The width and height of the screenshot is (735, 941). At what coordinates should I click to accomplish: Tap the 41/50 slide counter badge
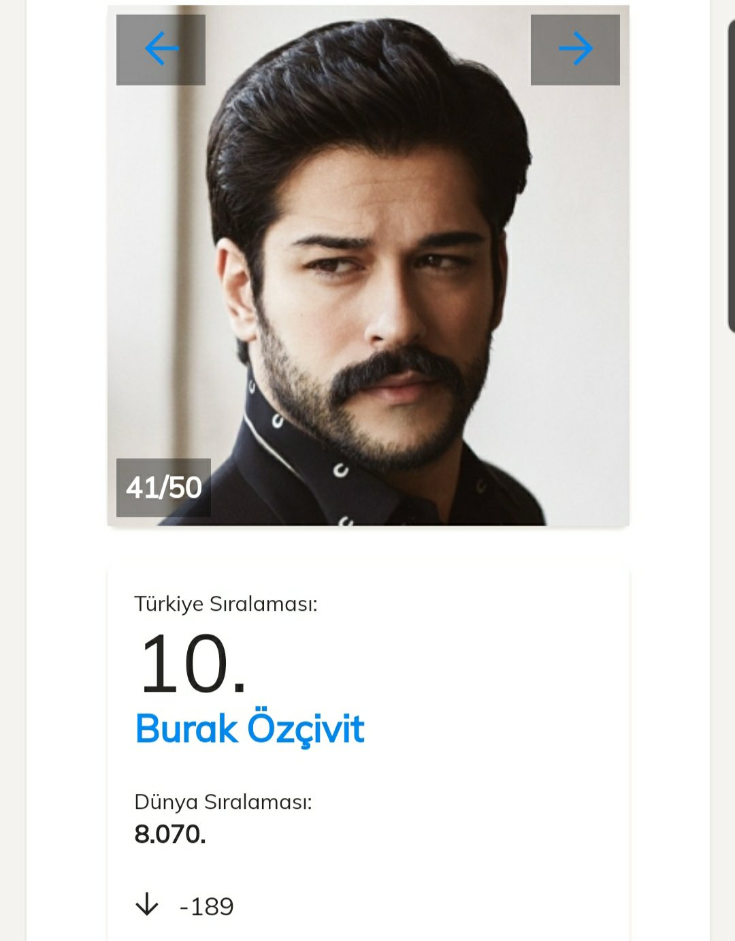click(163, 488)
